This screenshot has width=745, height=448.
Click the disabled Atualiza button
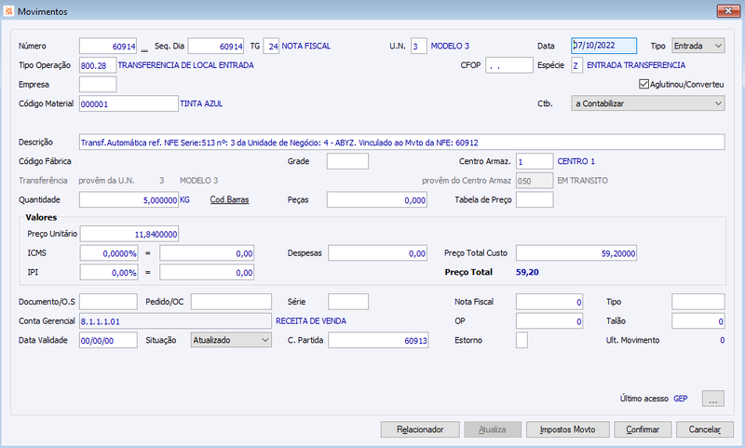(x=493, y=429)
